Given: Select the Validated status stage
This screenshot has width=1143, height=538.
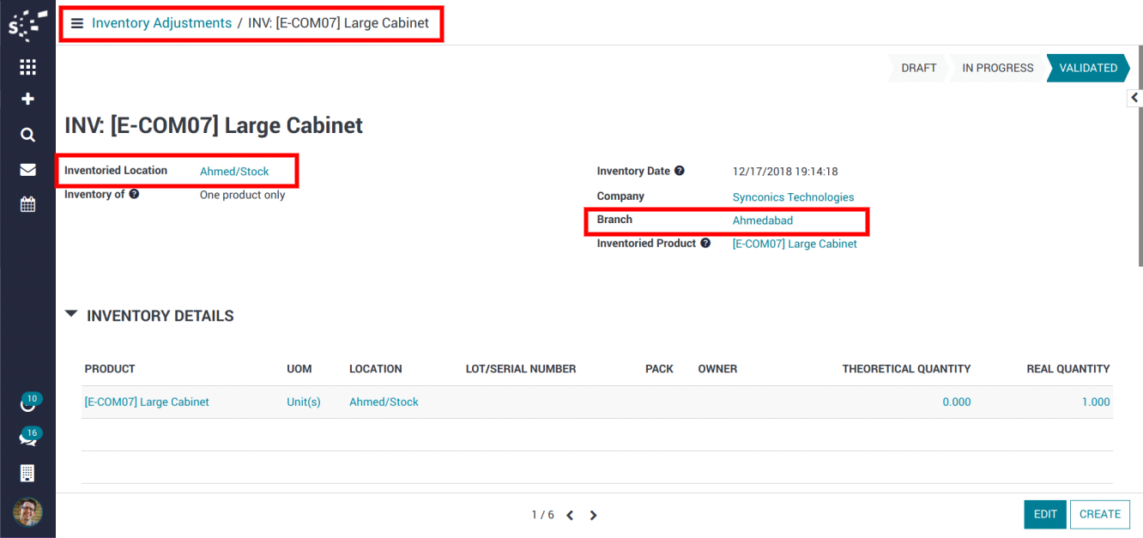Looking at the screenshot, I should (1087, 68).
